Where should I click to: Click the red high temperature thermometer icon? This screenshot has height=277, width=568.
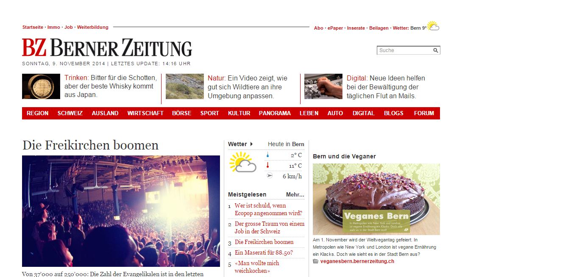pos(268,166)
